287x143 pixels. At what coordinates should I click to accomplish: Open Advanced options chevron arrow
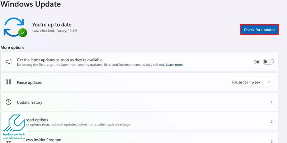click(272, 122)
